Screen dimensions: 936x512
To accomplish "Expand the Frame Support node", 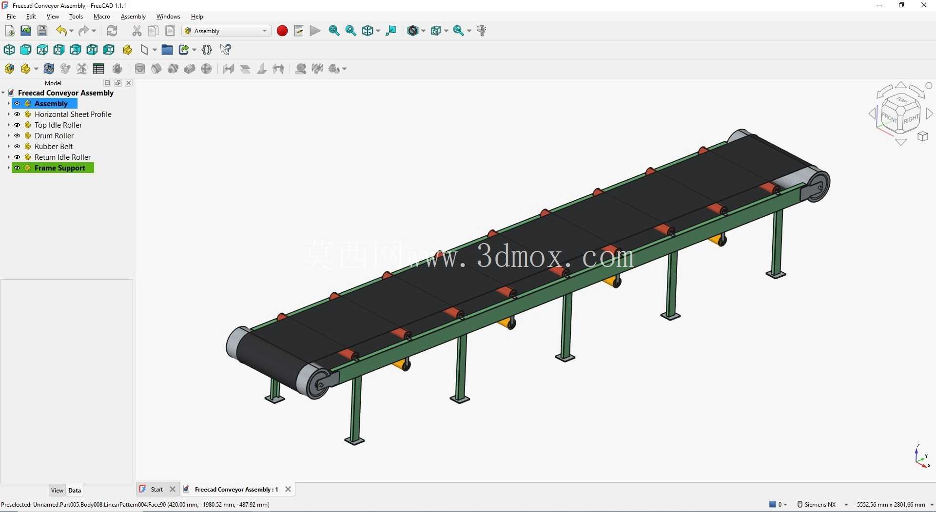I will pos(8,168).
